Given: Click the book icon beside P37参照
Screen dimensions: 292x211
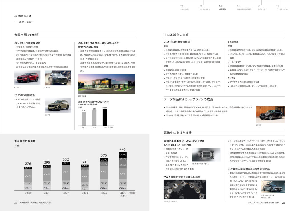Looking at the screenshot, I should (183, 145).
